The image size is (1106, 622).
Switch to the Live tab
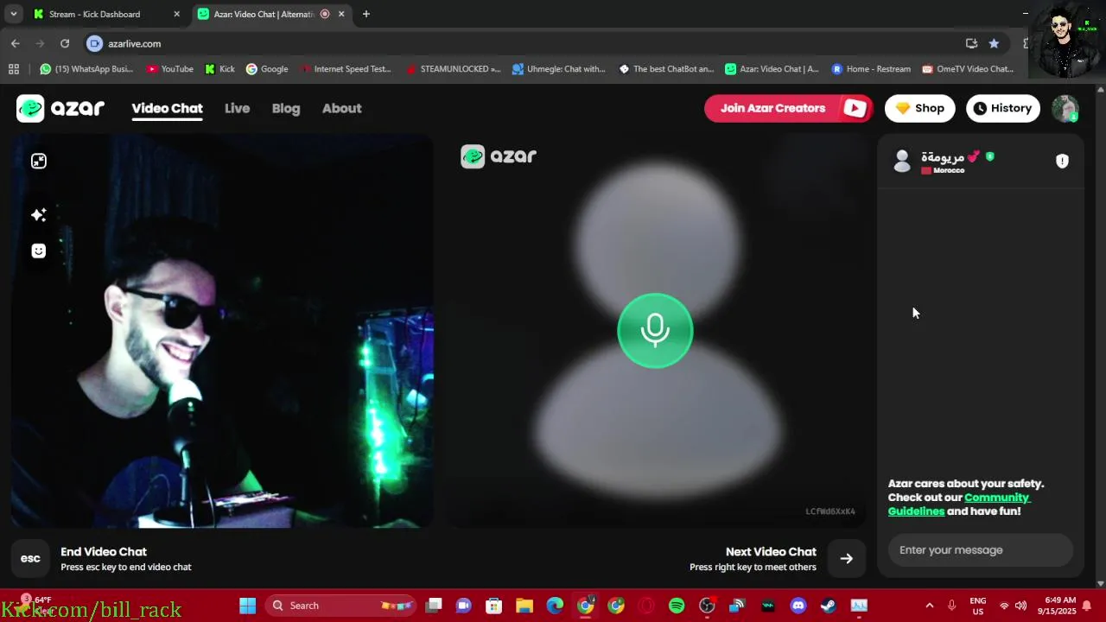pos(237,108)
